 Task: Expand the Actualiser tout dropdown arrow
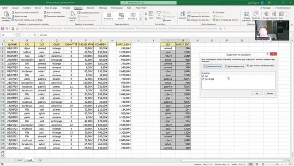tap(75, 21)
